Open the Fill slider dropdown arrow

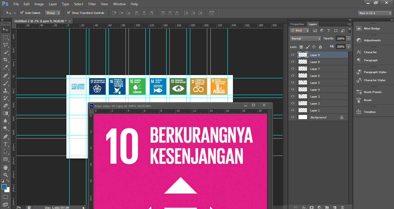349,47
